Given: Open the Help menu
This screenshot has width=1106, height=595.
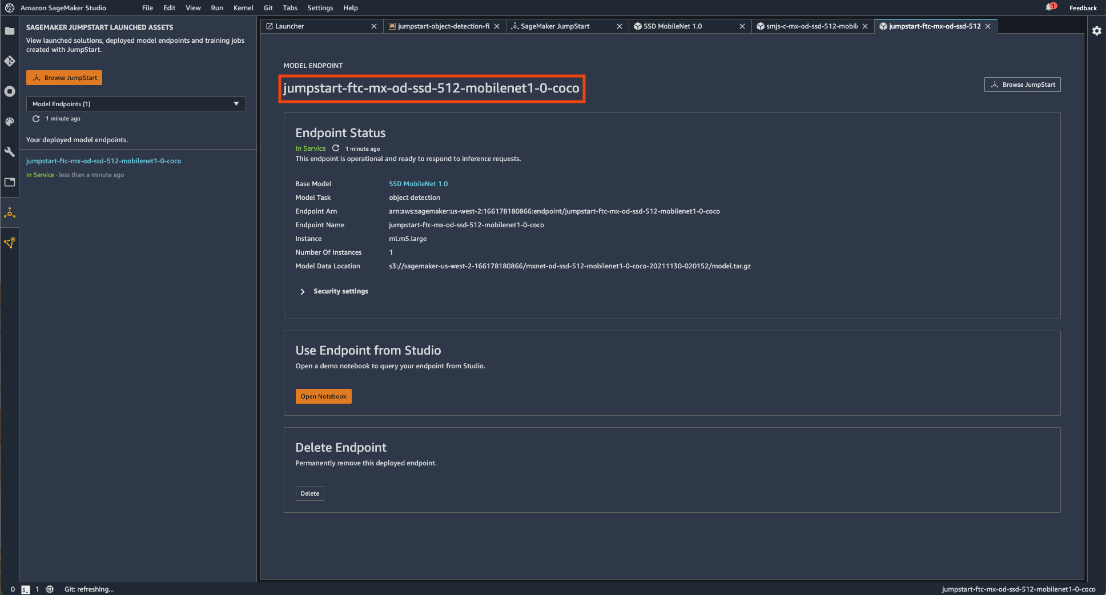Looking at the screenshot, I should (351, 8).
